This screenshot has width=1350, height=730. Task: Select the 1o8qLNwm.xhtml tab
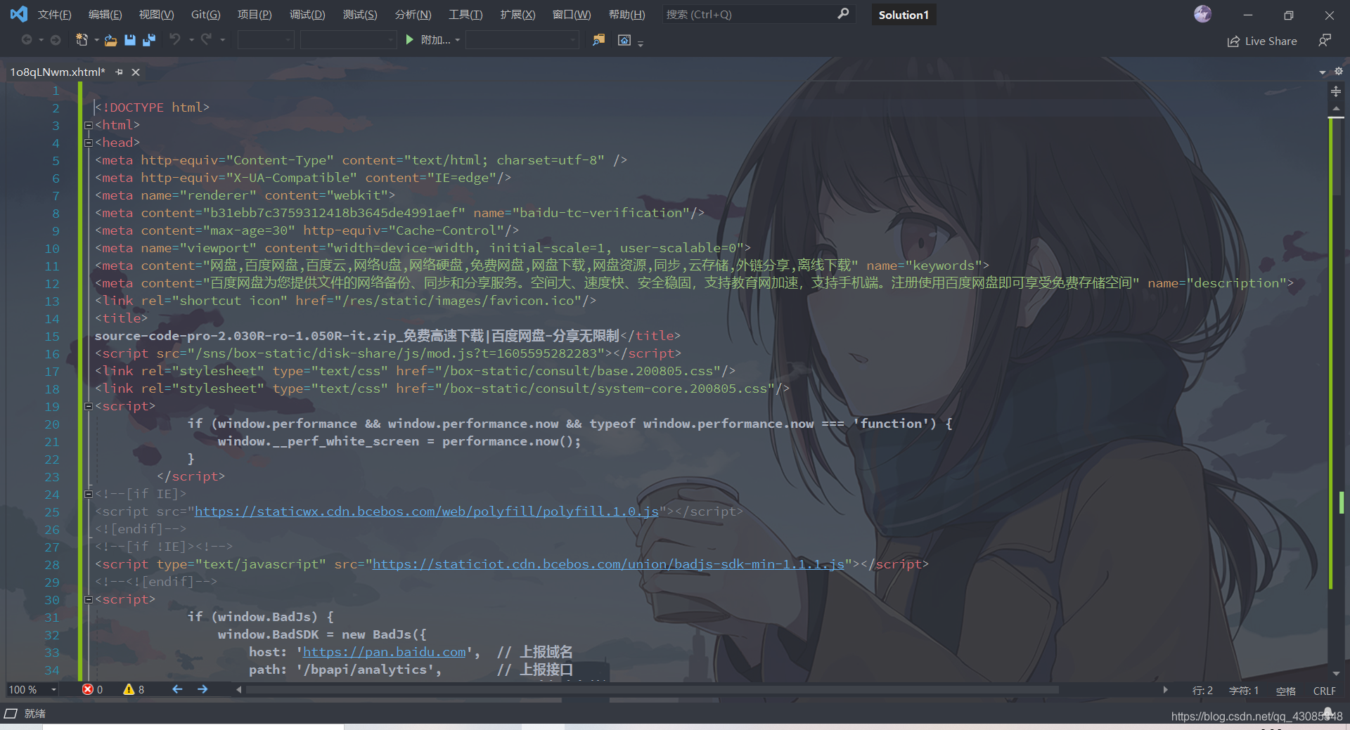coord(57,72)
